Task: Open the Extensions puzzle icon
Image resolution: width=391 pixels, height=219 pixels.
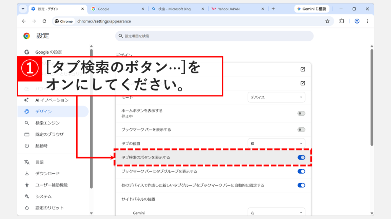Action: pos(342,21)
